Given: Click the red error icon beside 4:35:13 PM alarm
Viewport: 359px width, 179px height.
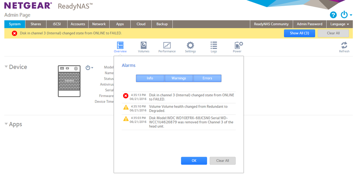Looking at the screenshot, I should pyautogui.click(x=125, y=96).
